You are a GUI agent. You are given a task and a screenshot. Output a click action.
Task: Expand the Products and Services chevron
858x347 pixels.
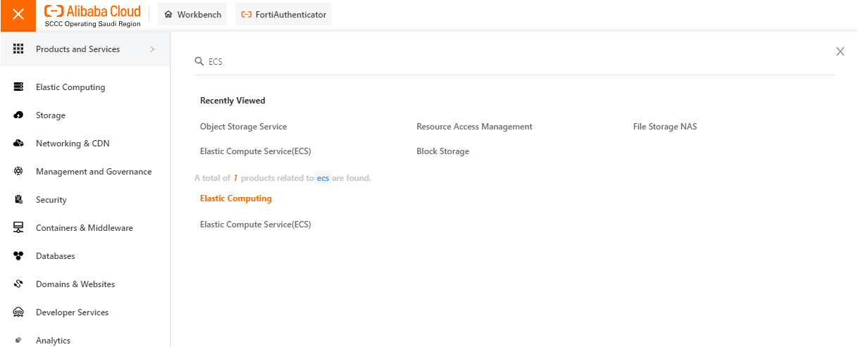pyautogui.click(x=152, y=49)
